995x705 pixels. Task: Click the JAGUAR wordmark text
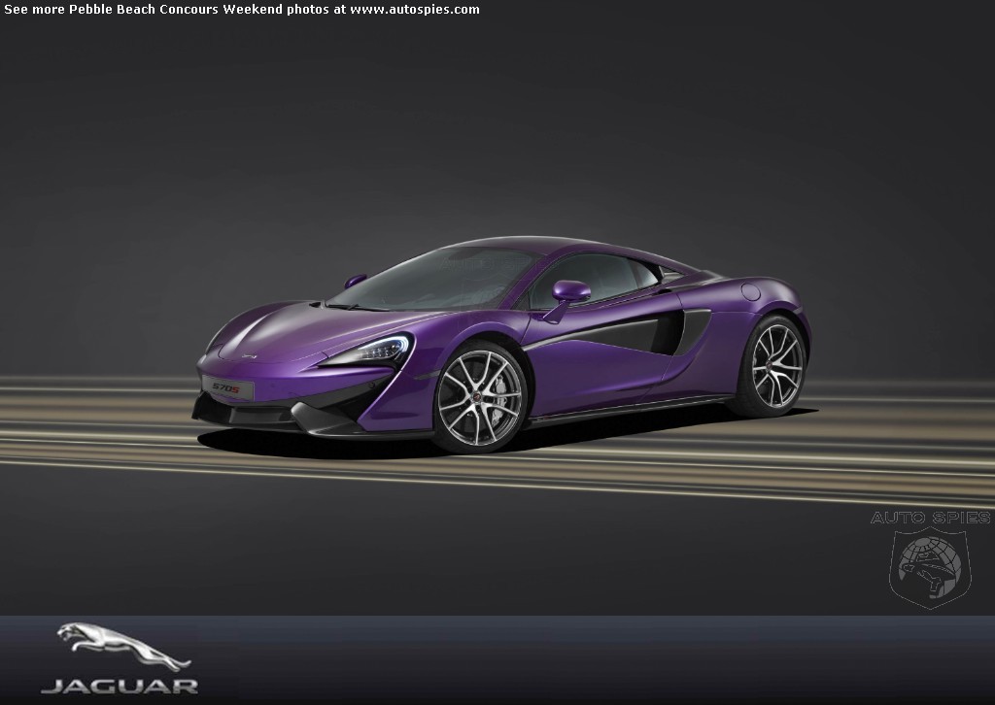tap(120, 687)
